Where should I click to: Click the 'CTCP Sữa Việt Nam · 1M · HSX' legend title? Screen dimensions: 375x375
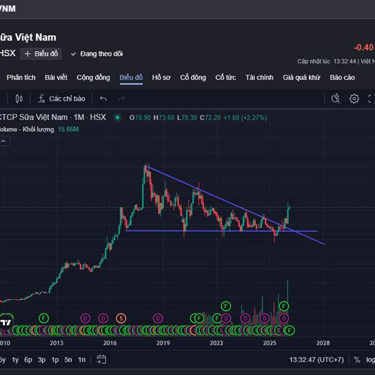pyautogui.click(x=52, y=117)
